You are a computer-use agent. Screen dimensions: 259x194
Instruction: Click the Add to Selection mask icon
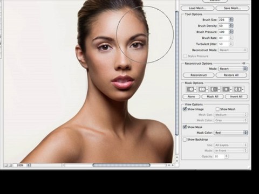point(202,89)
